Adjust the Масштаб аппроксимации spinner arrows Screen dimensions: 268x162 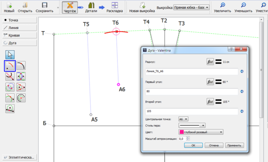(x=188, y=139)
